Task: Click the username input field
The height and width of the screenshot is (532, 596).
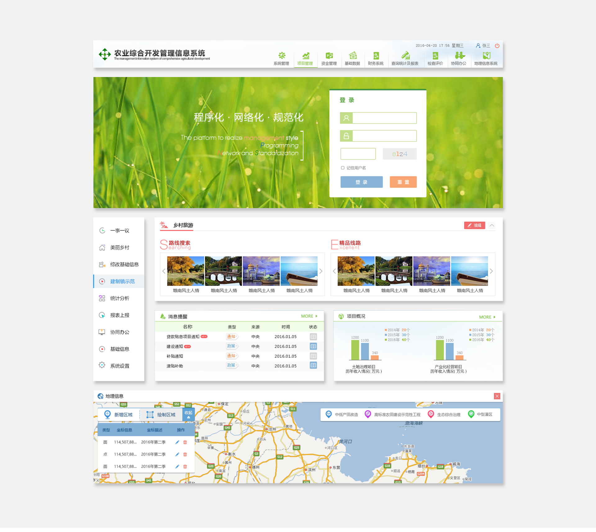Action: point(384,118)
